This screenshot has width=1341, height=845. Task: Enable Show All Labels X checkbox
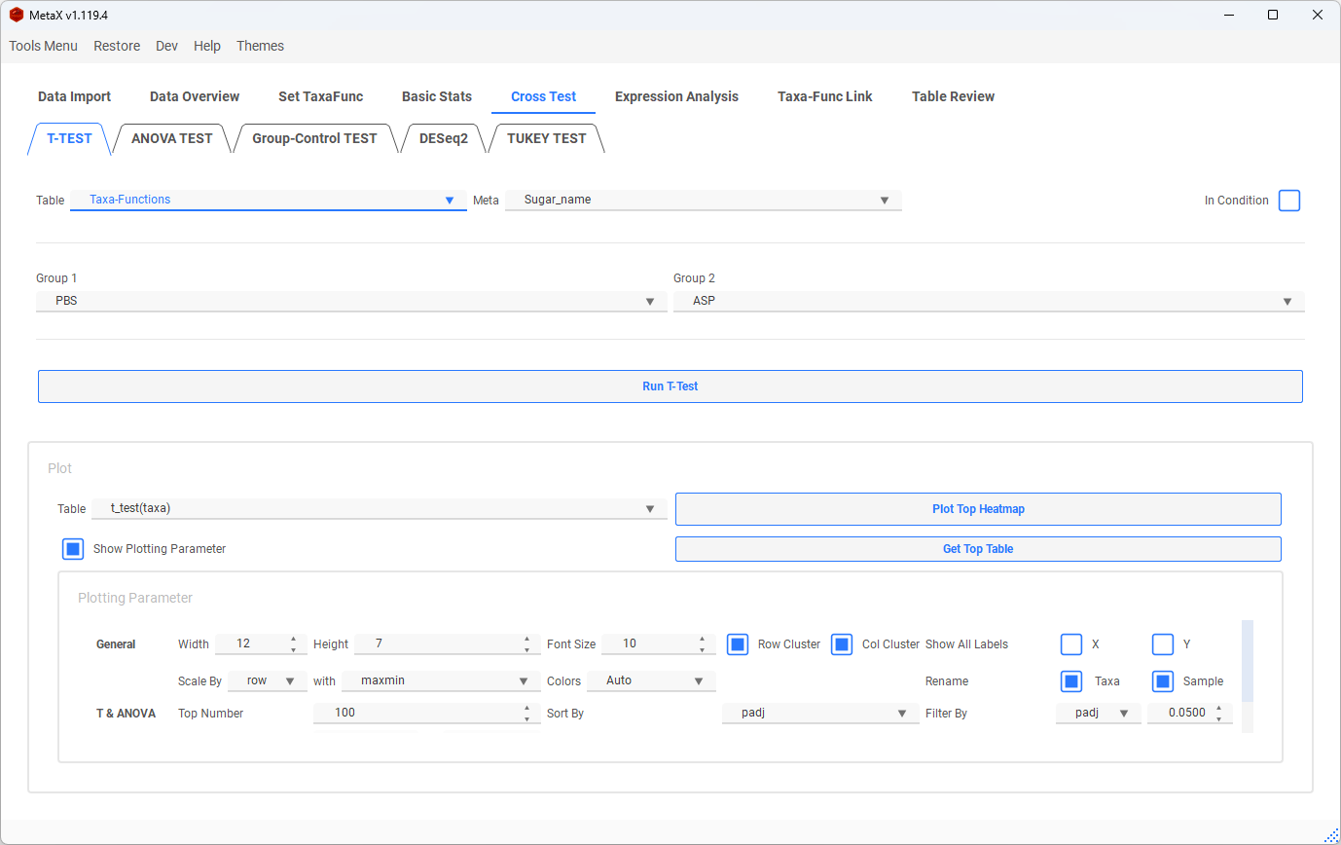(x=1071, y=644)
